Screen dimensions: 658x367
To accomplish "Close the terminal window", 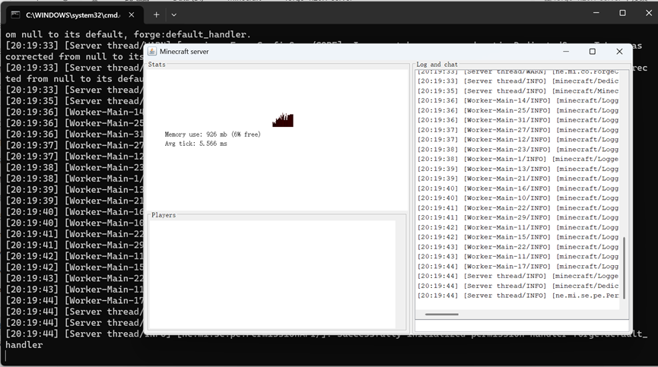I will point(649,13).
